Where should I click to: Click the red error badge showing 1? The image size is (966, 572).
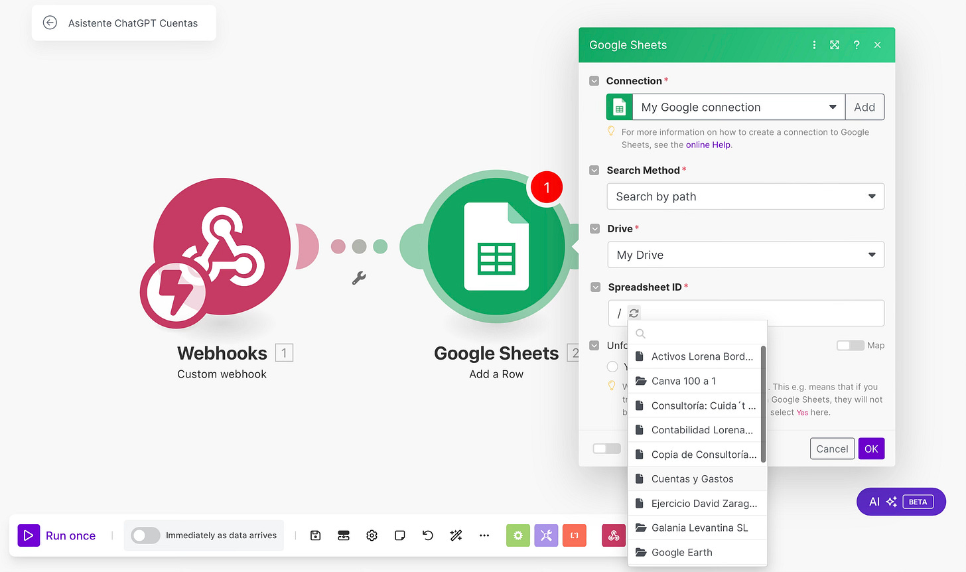click(x=546, y=188)
